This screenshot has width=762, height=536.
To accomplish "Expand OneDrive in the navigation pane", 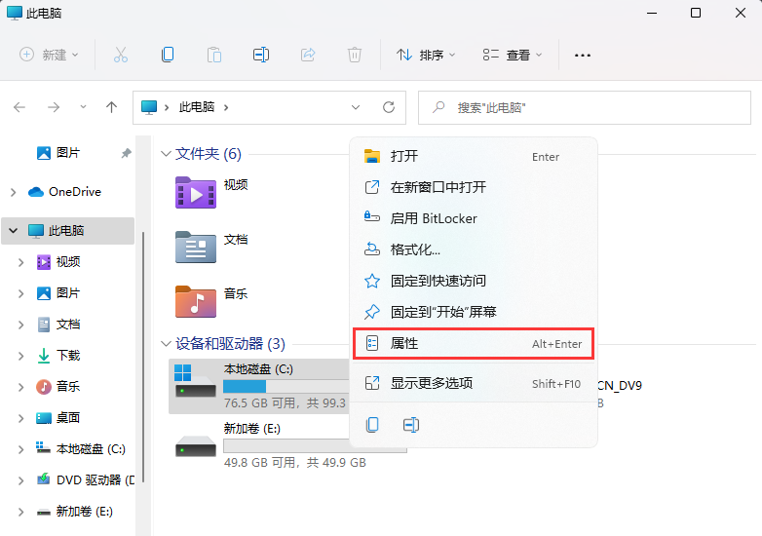I will click(x=13, y=192).
